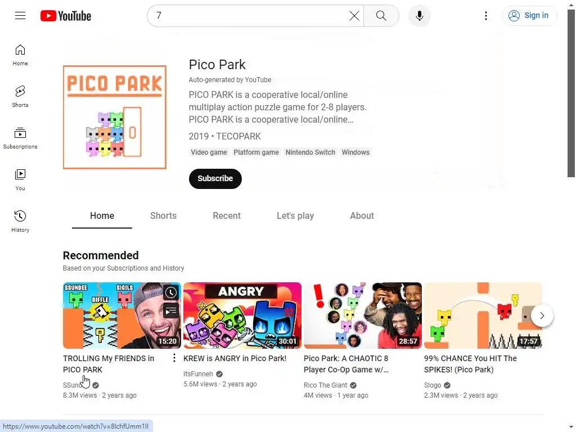Viewport: 576px width, 432px height.
Task: Add the SSundee video to Watch later
Action: [x=171, y=292]
